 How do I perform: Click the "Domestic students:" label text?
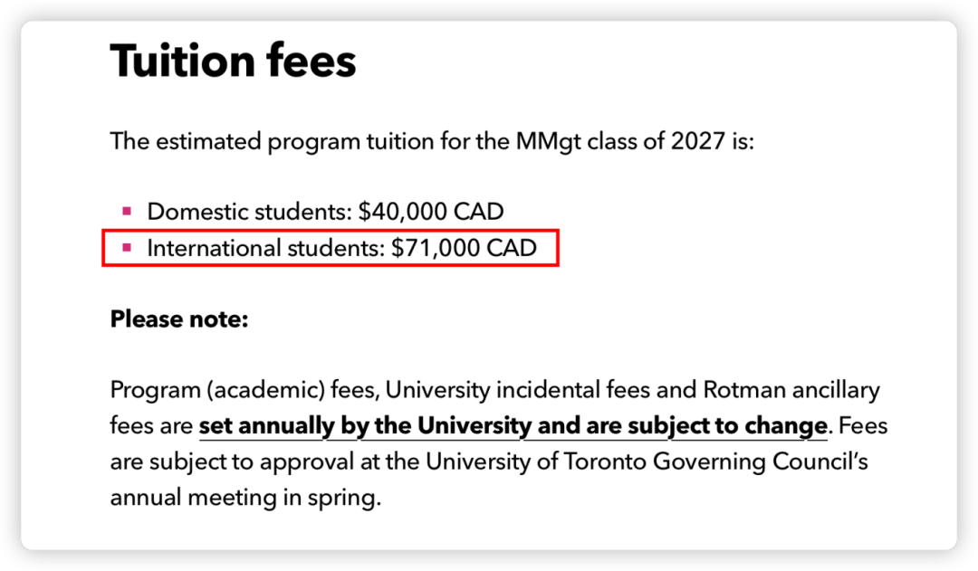[249, 212]
